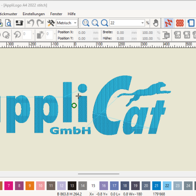Click the rotation angle input field

(27, 35)
